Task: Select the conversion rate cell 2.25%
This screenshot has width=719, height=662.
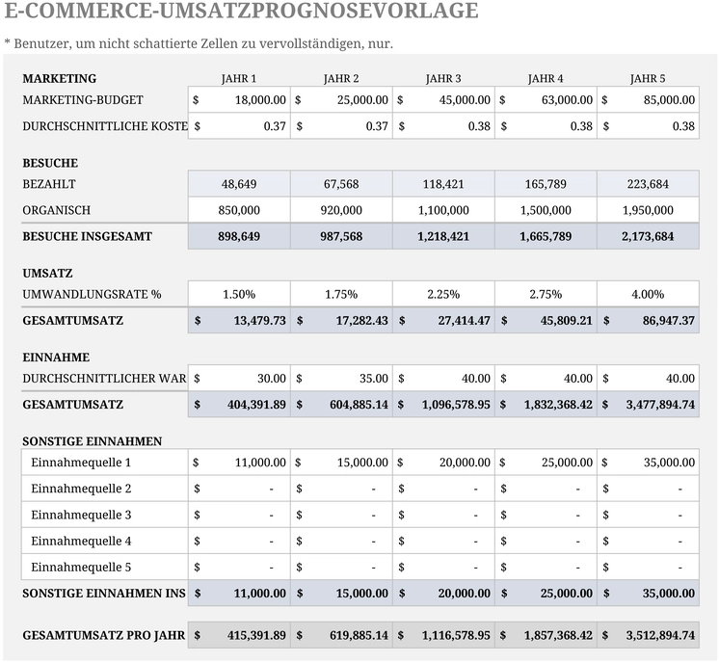Action: pyautogui.click(x=443, y=294)
